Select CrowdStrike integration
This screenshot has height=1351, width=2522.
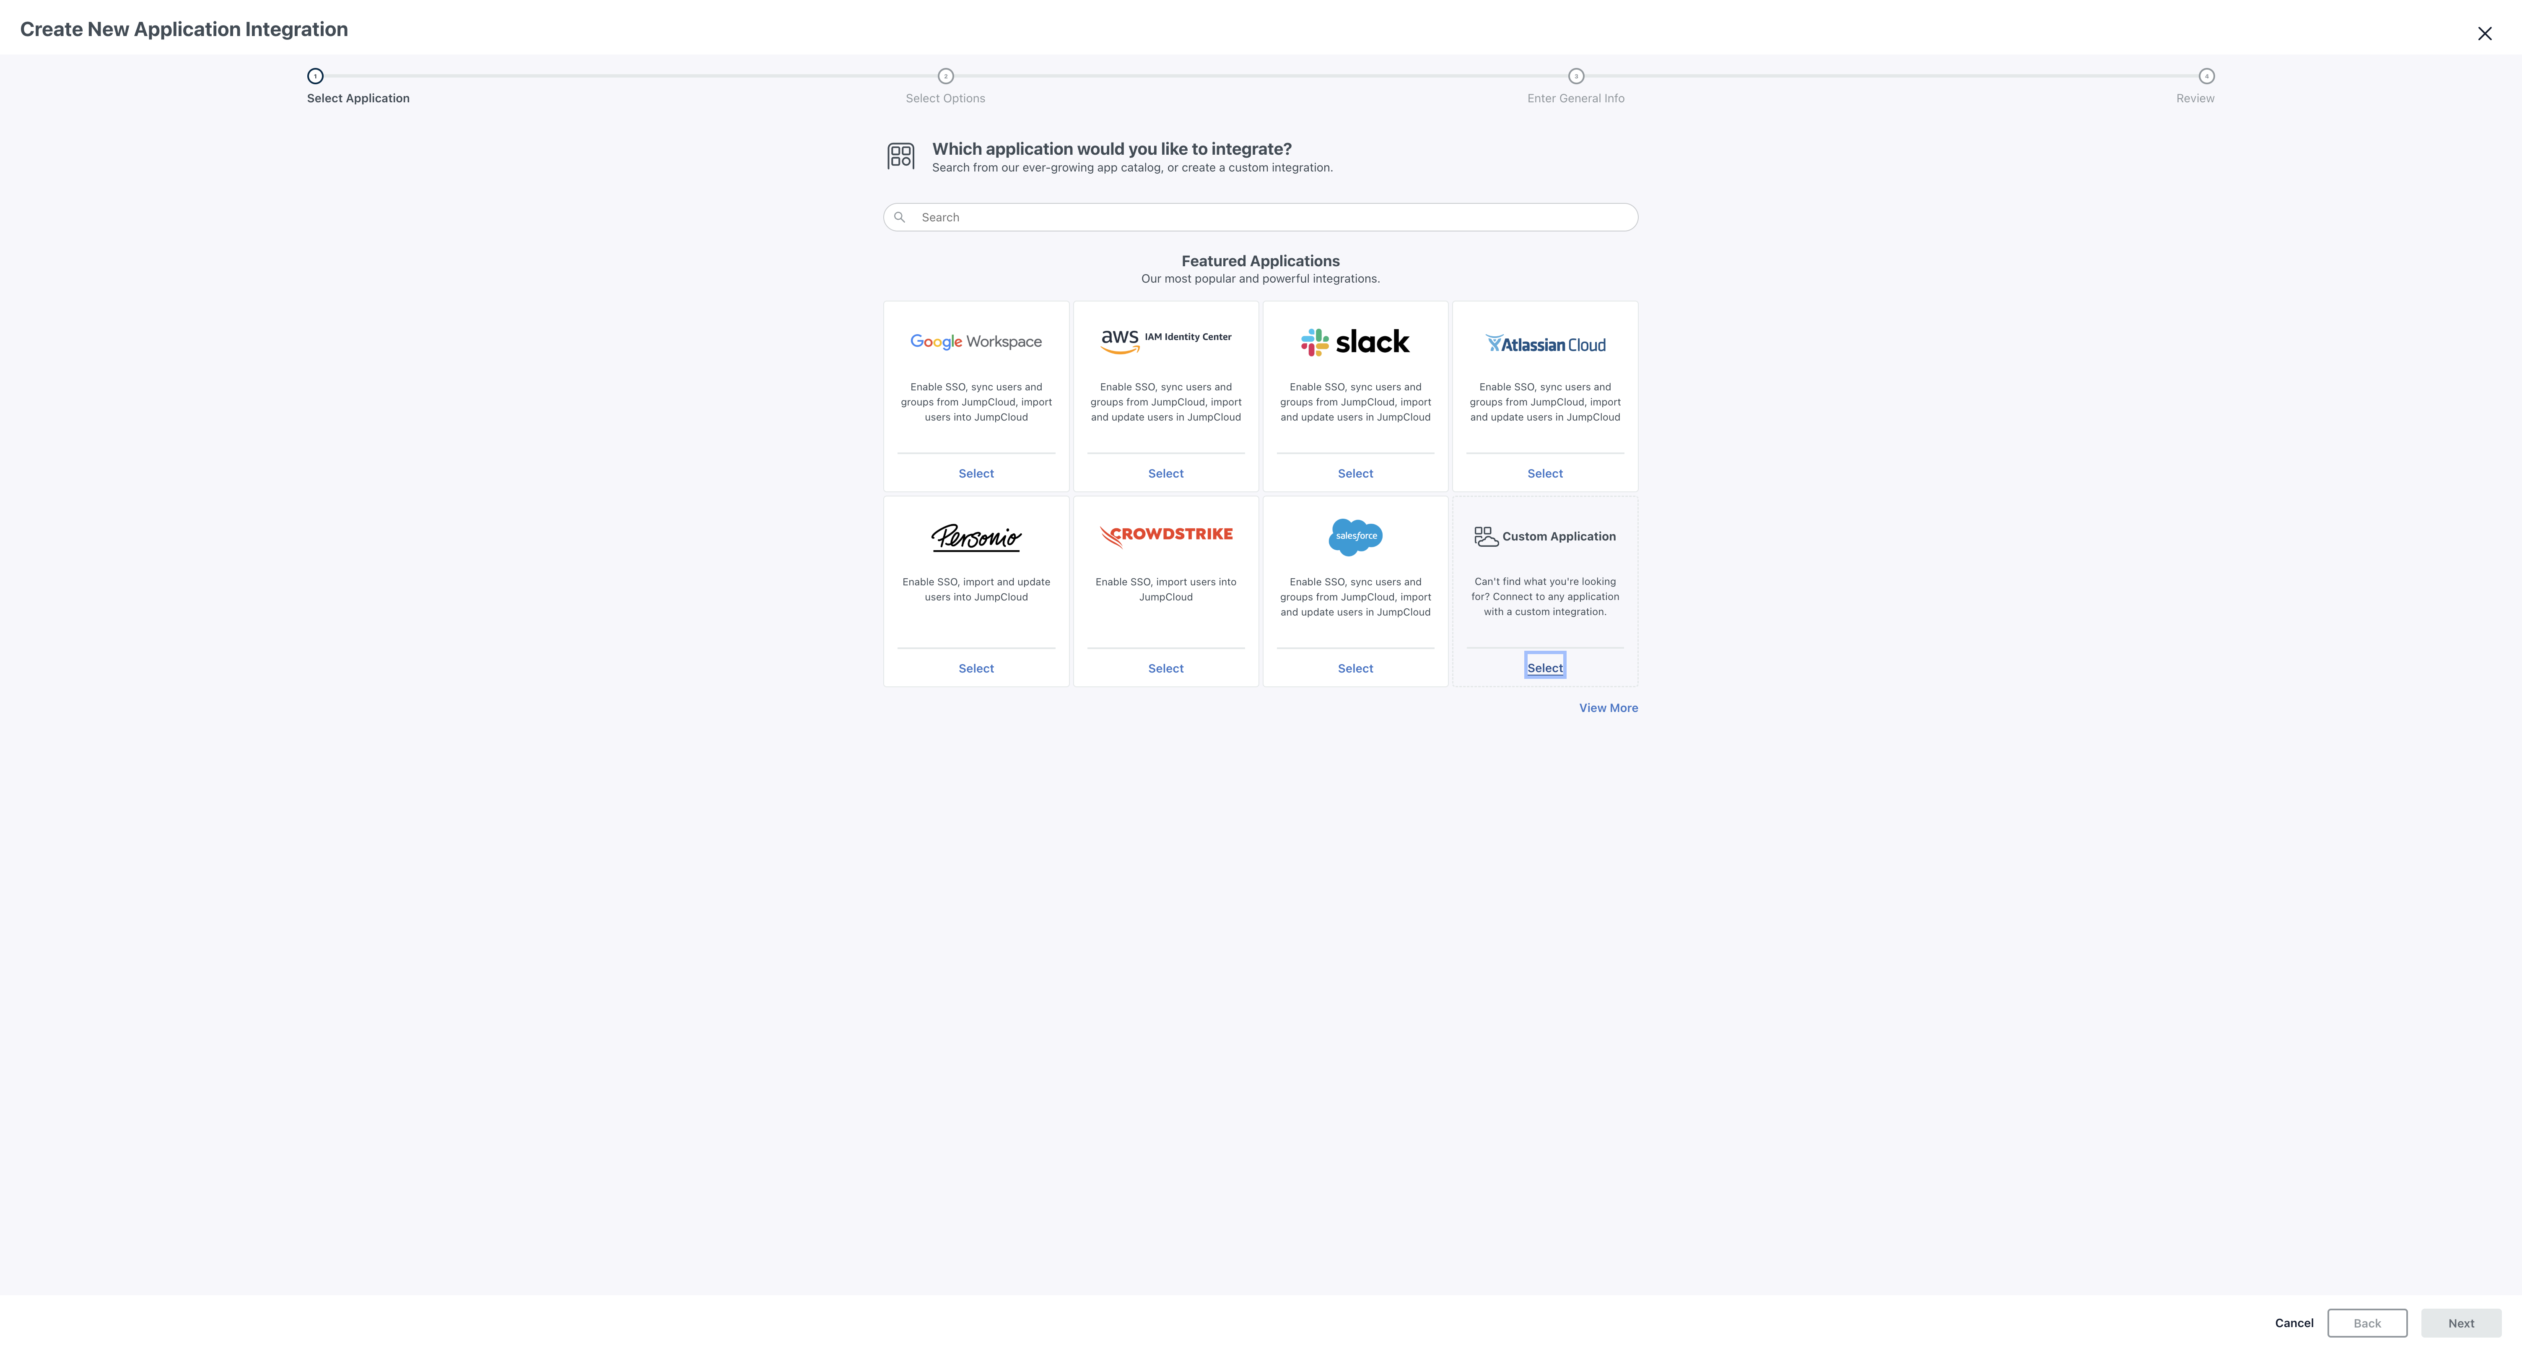[x=1165, y=669]
